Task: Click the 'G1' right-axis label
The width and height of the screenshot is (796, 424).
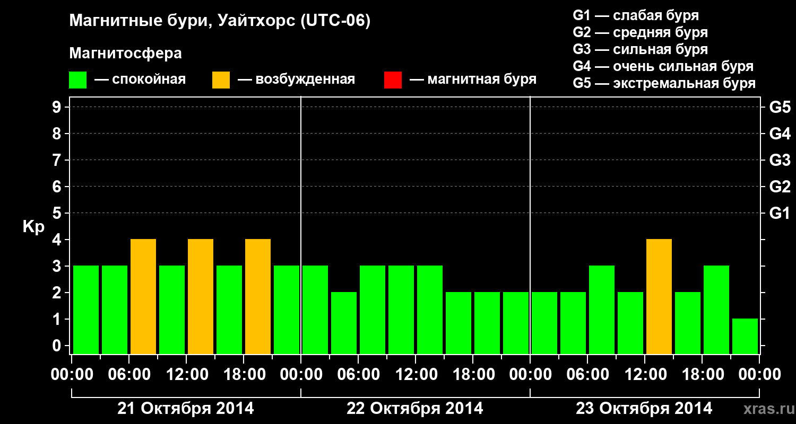Action: point(780,213)
